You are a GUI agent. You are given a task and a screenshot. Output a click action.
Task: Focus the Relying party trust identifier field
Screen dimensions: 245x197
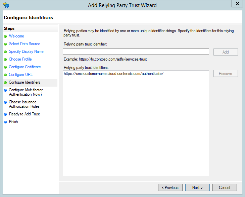[x=136, y=52]
